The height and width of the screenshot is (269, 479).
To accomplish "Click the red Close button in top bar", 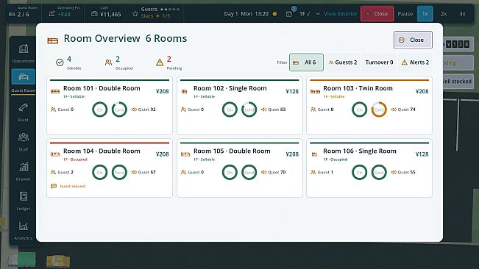I will [377, 14].
